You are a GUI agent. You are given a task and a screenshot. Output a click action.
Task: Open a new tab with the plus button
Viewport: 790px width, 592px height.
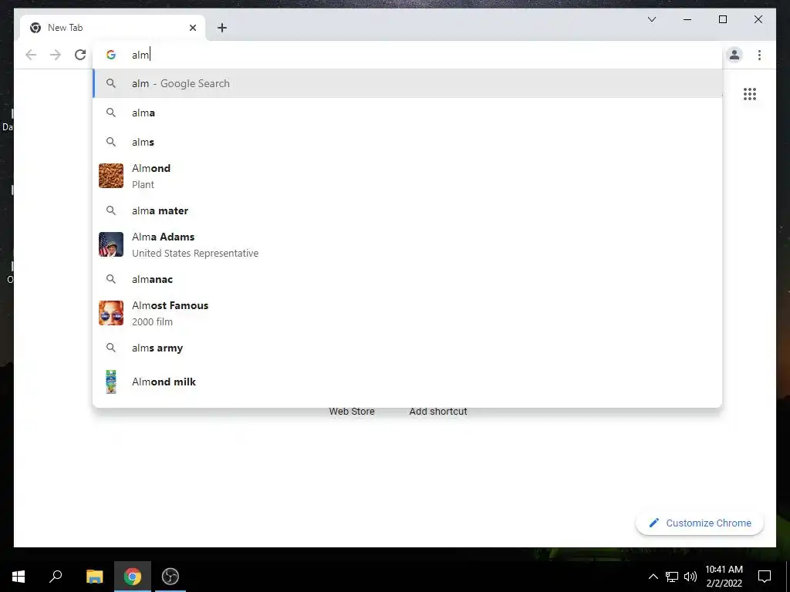222,28
